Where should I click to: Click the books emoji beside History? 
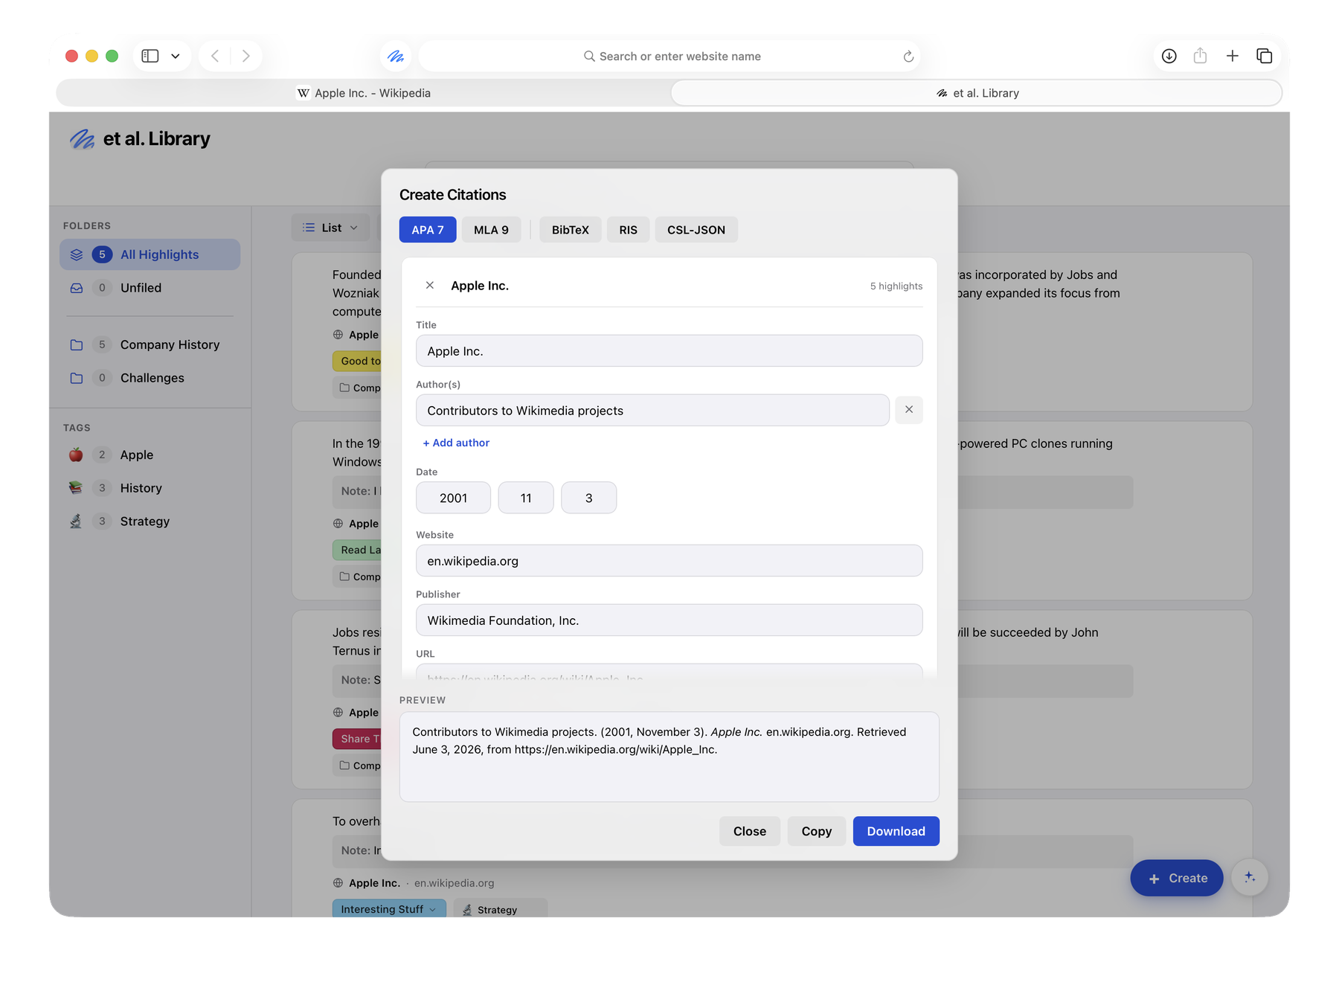tap(76, 488)
